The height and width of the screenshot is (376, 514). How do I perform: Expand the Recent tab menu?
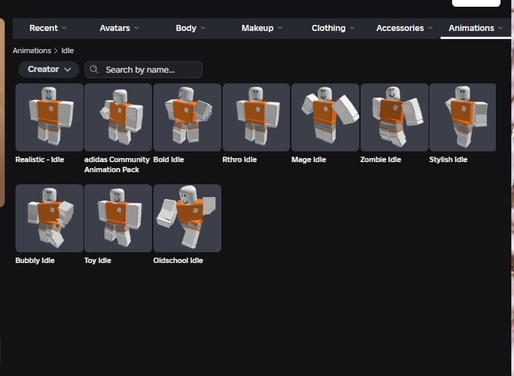point(48,28)
